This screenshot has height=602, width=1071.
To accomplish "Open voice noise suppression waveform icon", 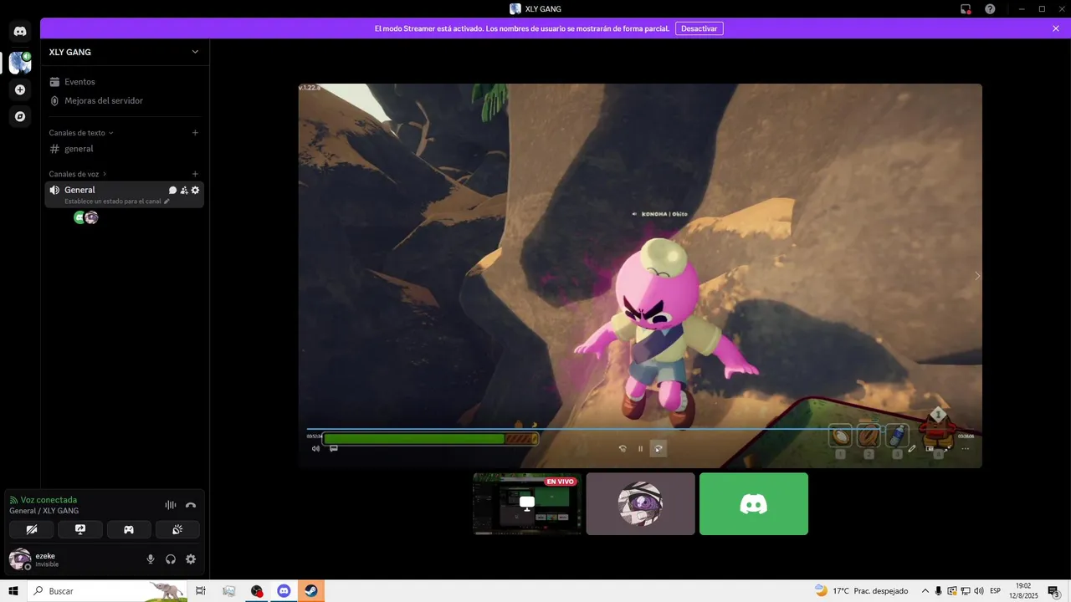I will 171,505.
